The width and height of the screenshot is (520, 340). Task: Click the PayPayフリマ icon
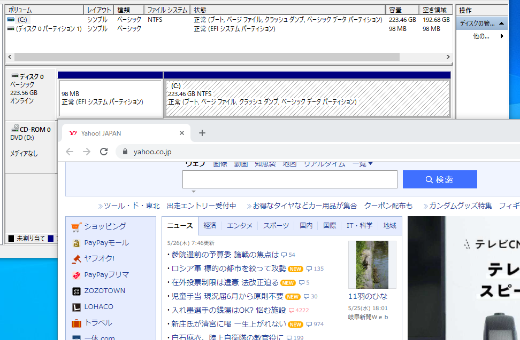(77, 275)
